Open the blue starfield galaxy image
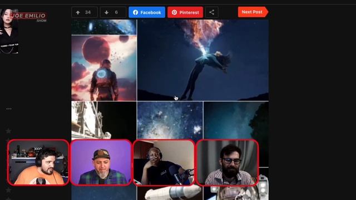 170,120
